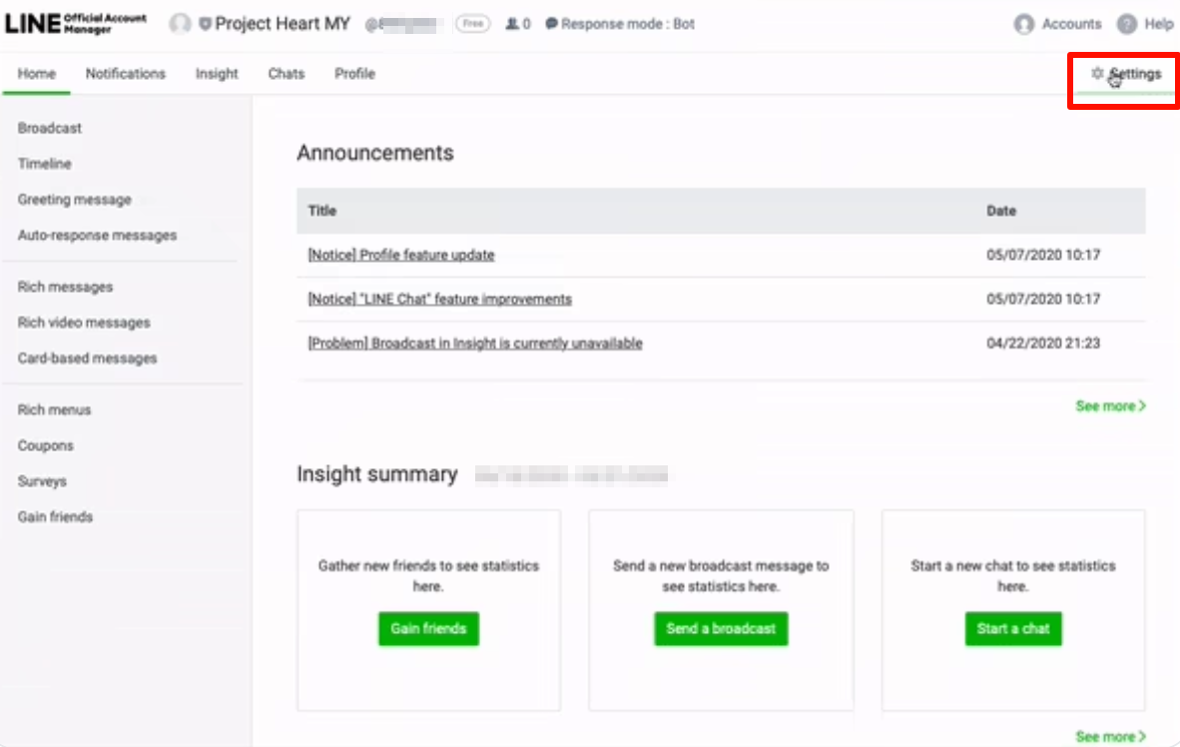
Task: Open Auto-response messages in the sidebar
Action: pos(97,236)
